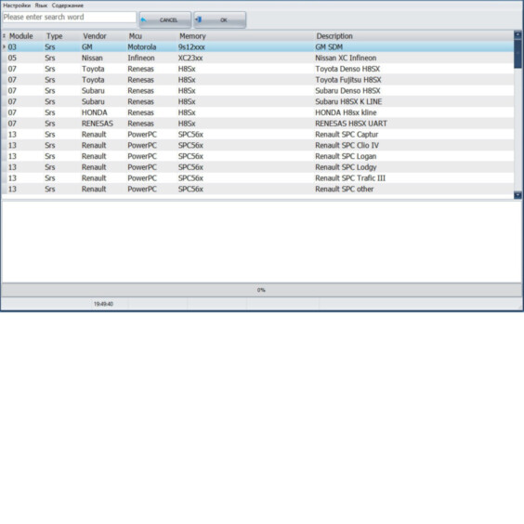Click the vertical scrollbar thumb of the table

point(517,54)
